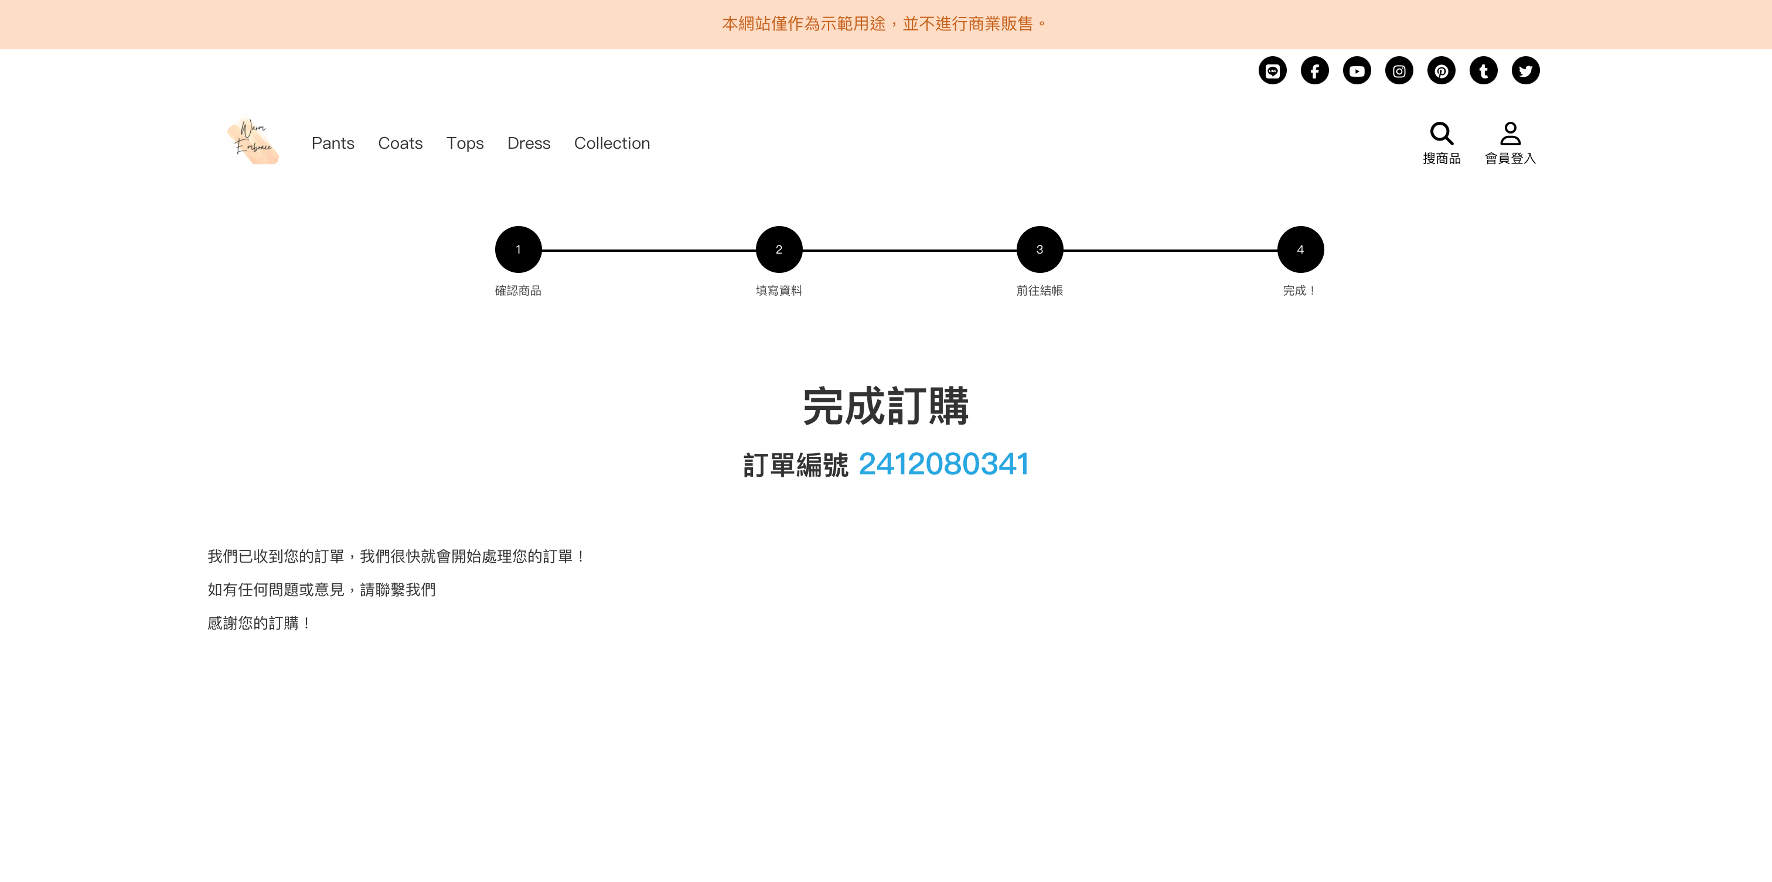Click step 3 circle 前往結帳
The height and width of the screenshot is (882, 1772).
[x=1040, y=249]
